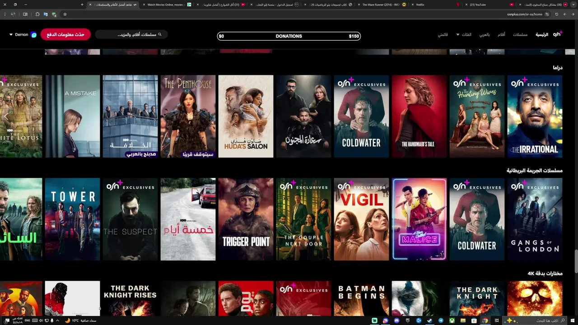Image resolution: width=578 pixels, height=325 pixels.
Task: Open the highlighted Malice poster
Action: click(x=419, y=219)
